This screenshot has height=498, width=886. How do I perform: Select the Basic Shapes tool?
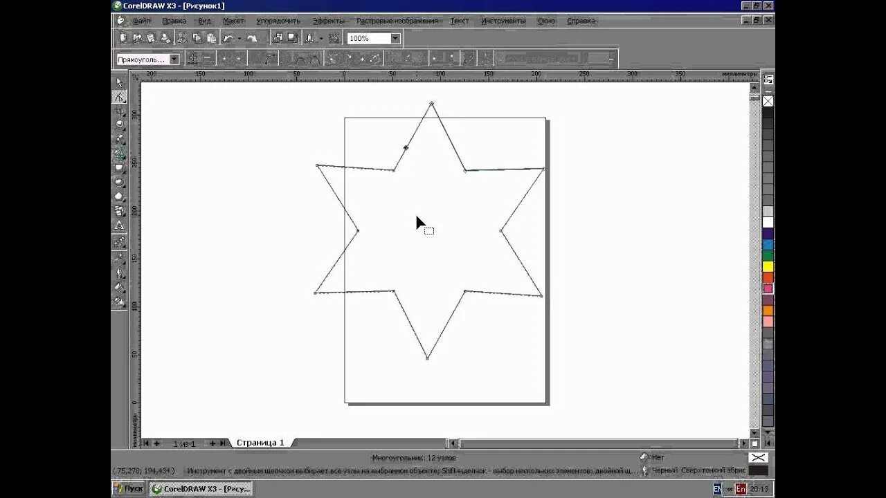120,211
